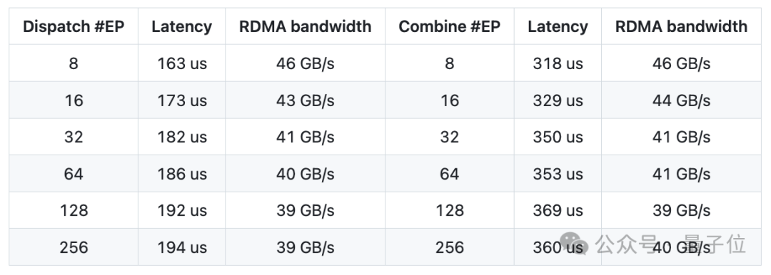Screen dimensions: 771x275
Task: Select the 44 GB/s bandwidth cell
Action: click(681, 100)
